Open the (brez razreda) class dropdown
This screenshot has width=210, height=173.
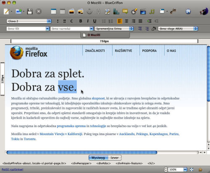(x=72, y=29)
